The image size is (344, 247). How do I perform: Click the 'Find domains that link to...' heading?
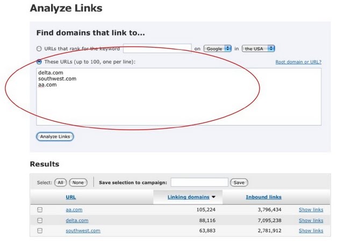91,33
